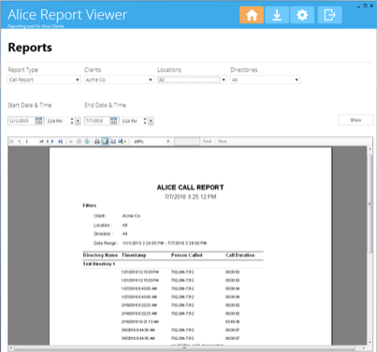Go to the Home screen icon
The image size is (377, 352).
point(252,15)
